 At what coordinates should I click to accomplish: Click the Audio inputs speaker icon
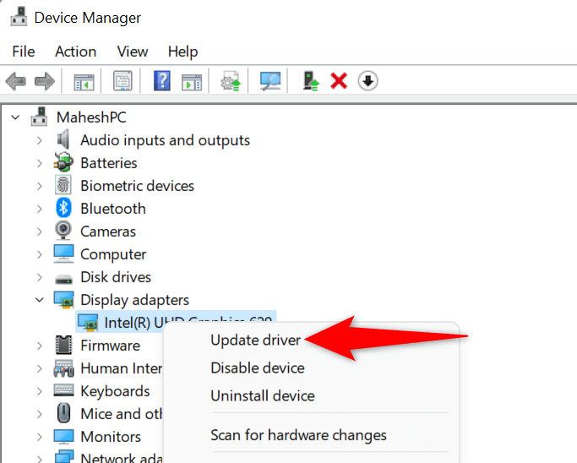(x=63, y=139)
